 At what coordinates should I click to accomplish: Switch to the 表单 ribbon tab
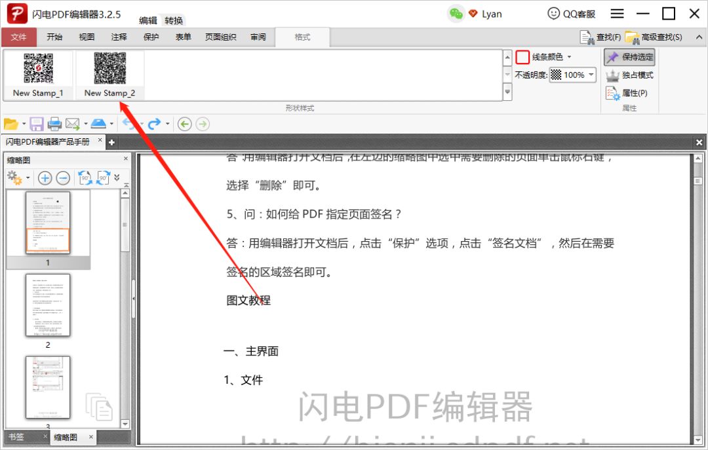pos(183,37)
